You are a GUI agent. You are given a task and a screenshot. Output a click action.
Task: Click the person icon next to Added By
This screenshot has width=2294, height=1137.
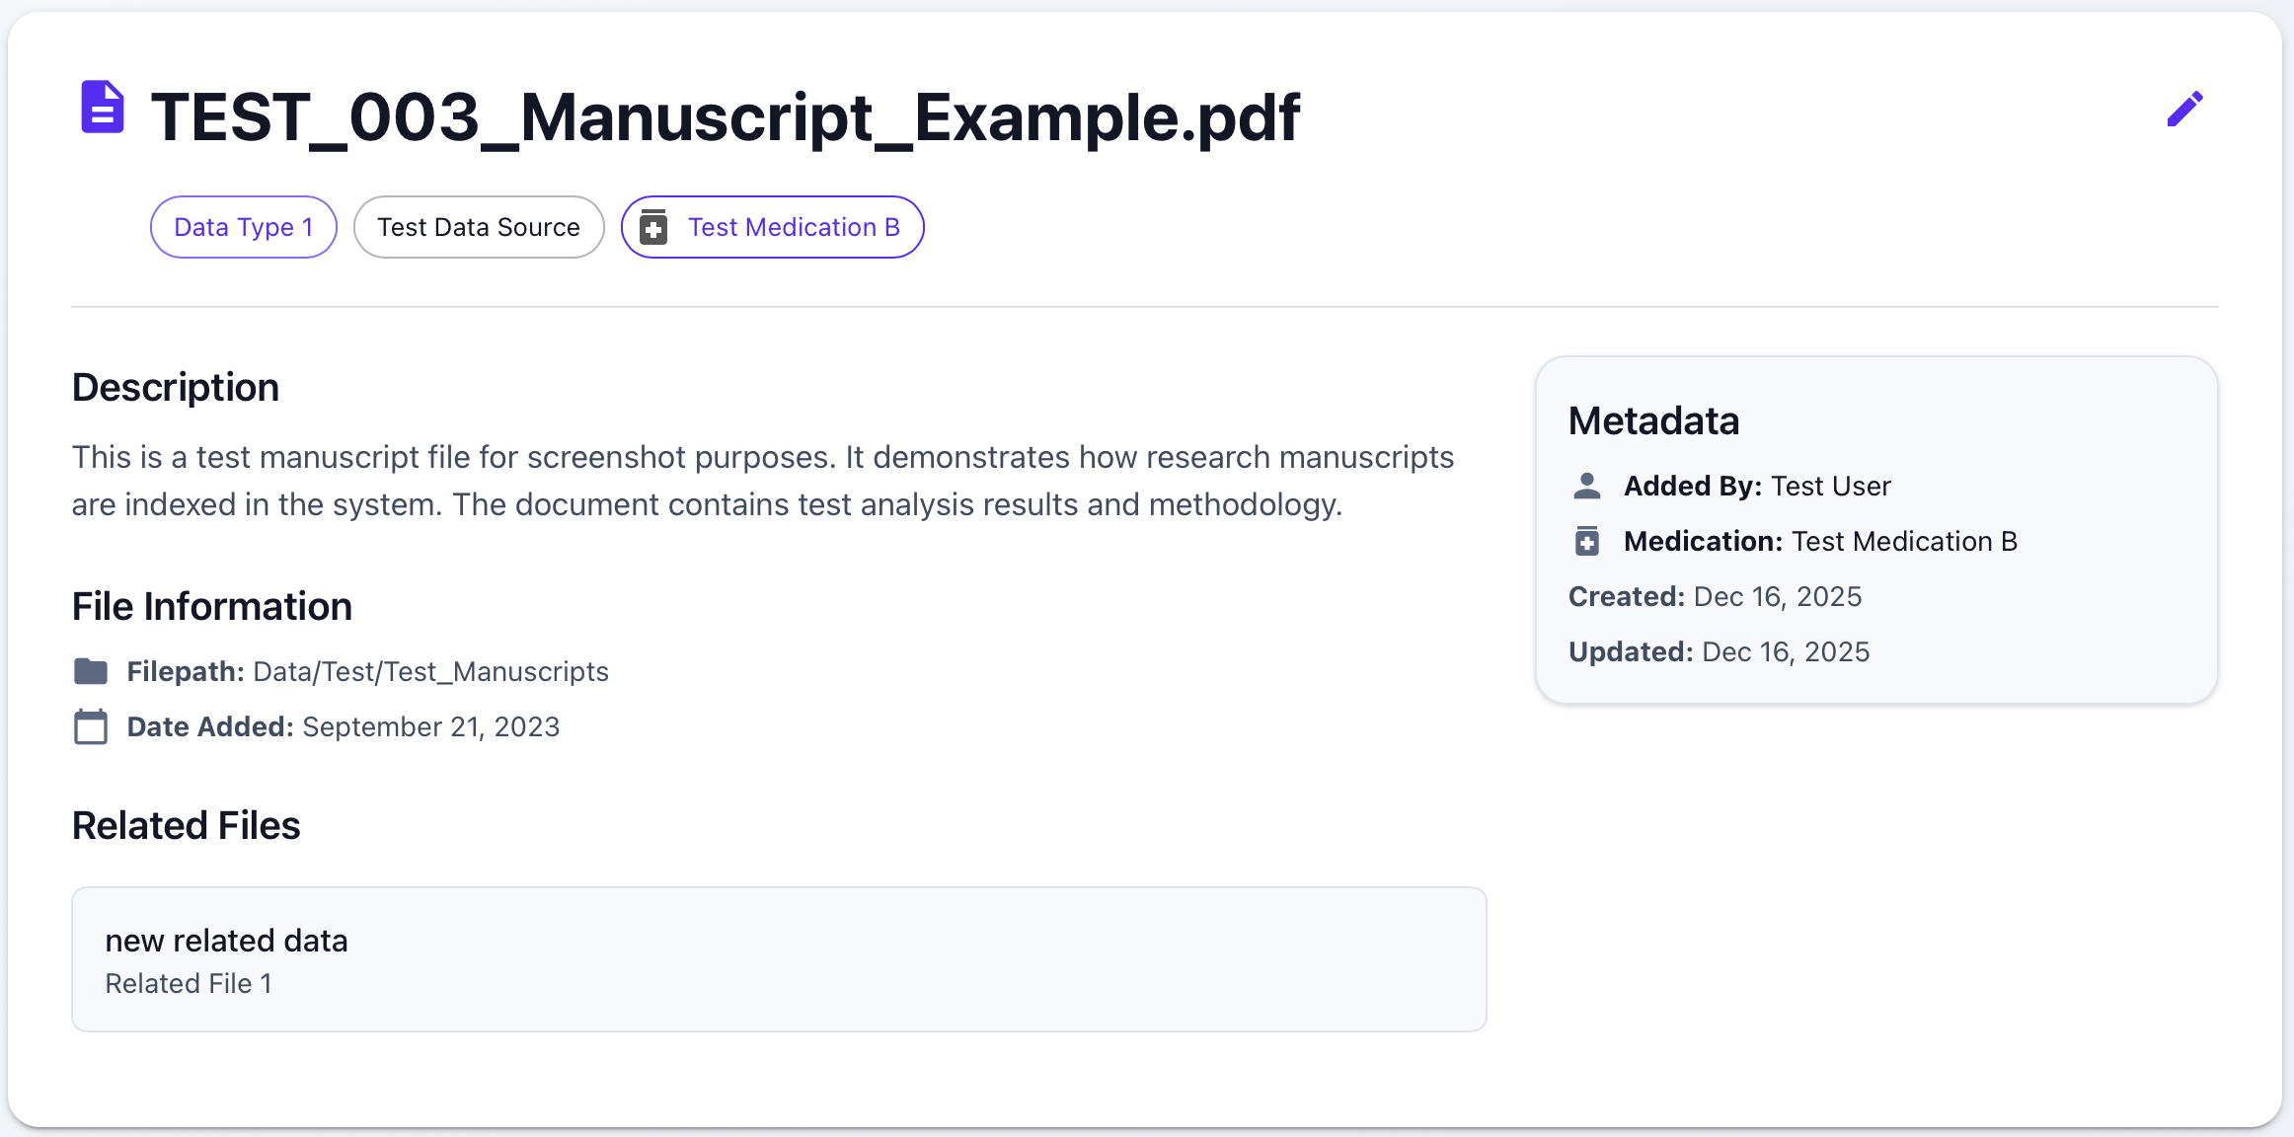pos(1588,485)
